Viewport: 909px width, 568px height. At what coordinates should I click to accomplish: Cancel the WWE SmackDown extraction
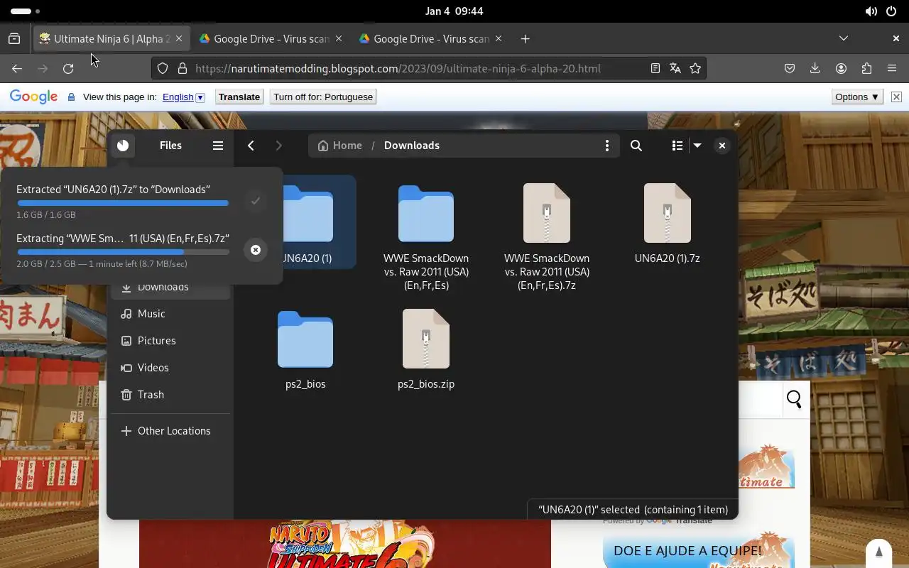[x=256, y=250]
